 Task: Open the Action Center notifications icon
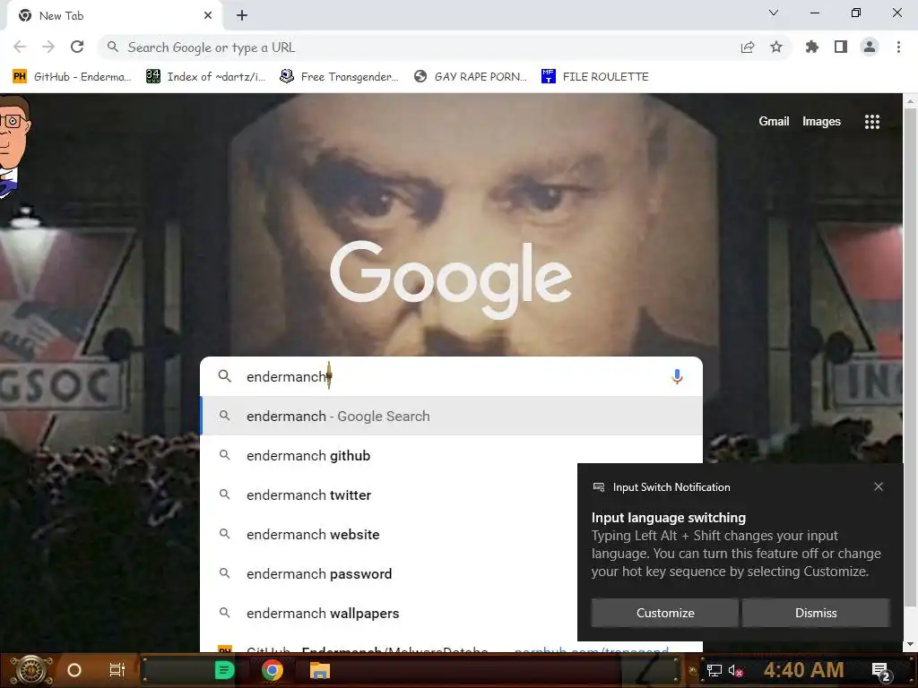tap(881, 671)
